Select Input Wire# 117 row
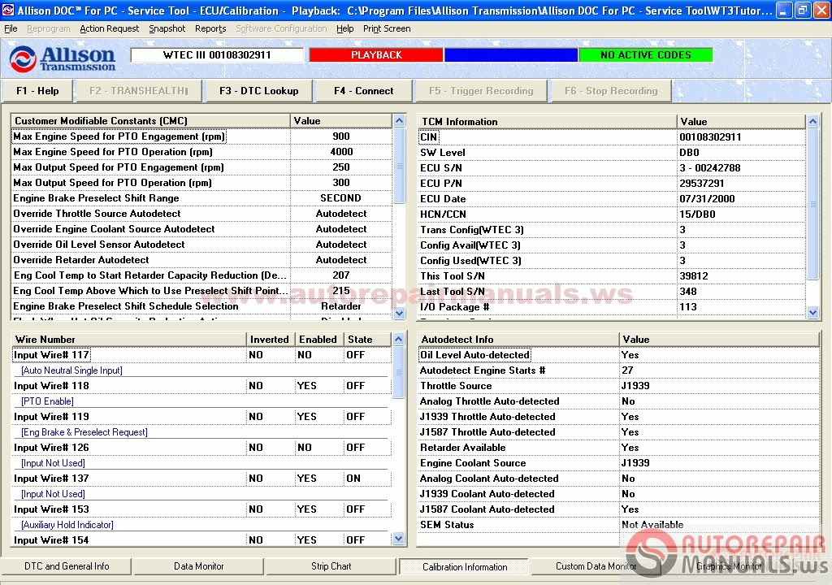The width and height of the screenshot is (832, 585). coord(201,354)
